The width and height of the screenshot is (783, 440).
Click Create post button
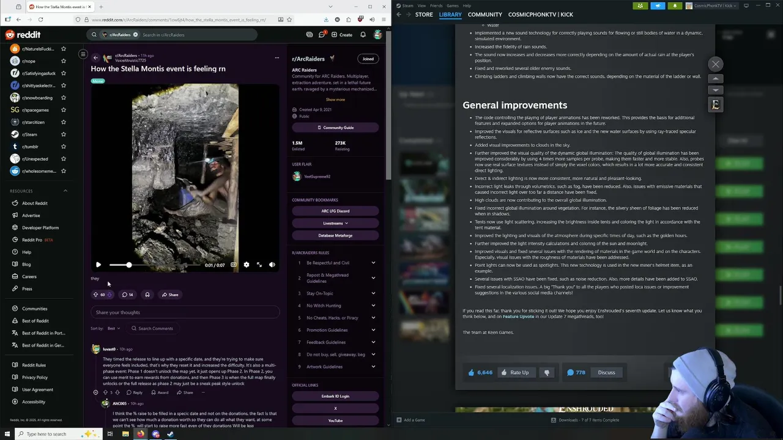341,35
